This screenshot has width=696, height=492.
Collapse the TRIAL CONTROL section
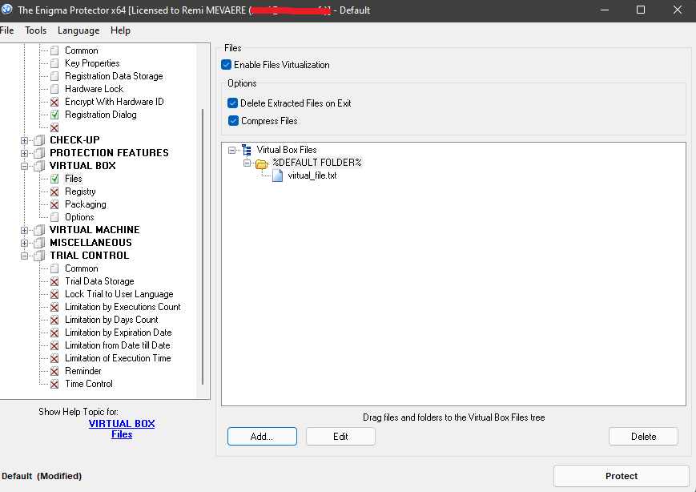(x=25, y=256)
